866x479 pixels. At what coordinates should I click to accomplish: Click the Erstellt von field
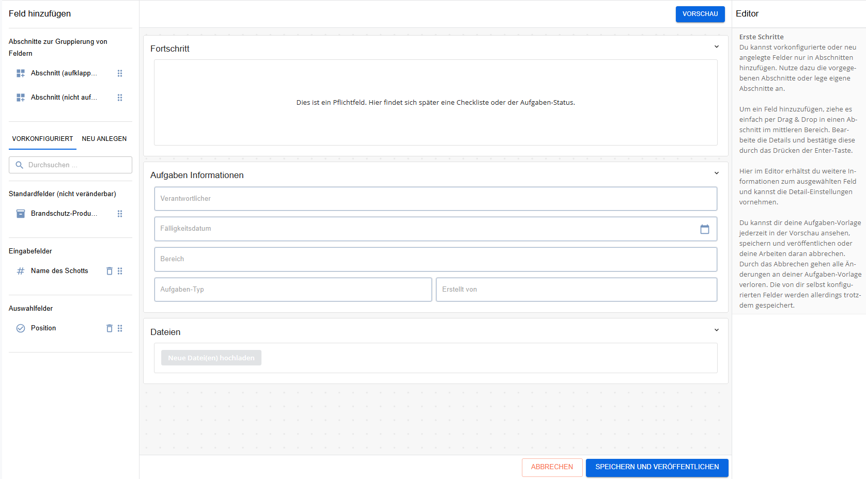577,290
